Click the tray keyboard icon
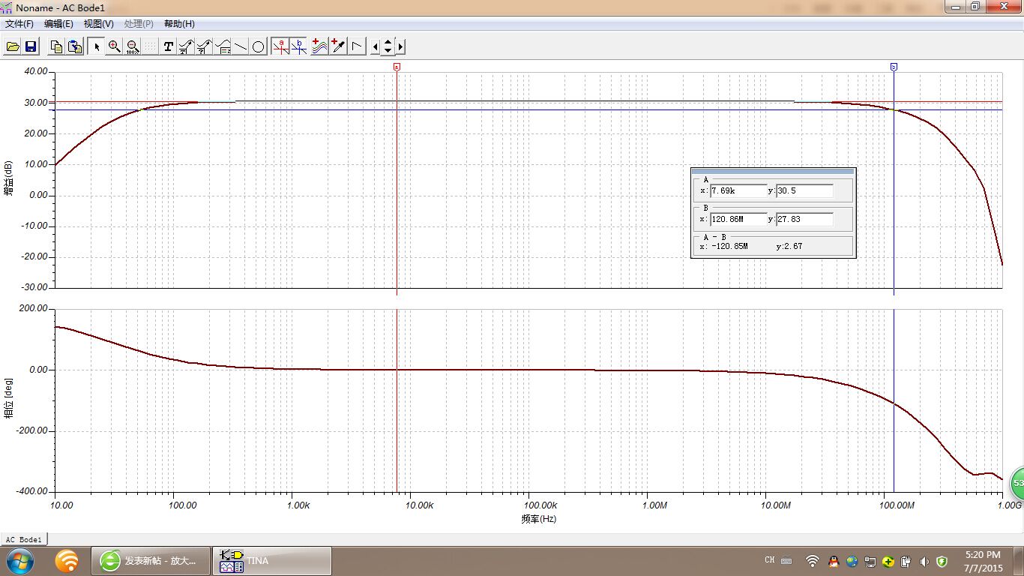The height and width of the screenshot is (576, 1024). pyautogui.click(x=786, y=561)
